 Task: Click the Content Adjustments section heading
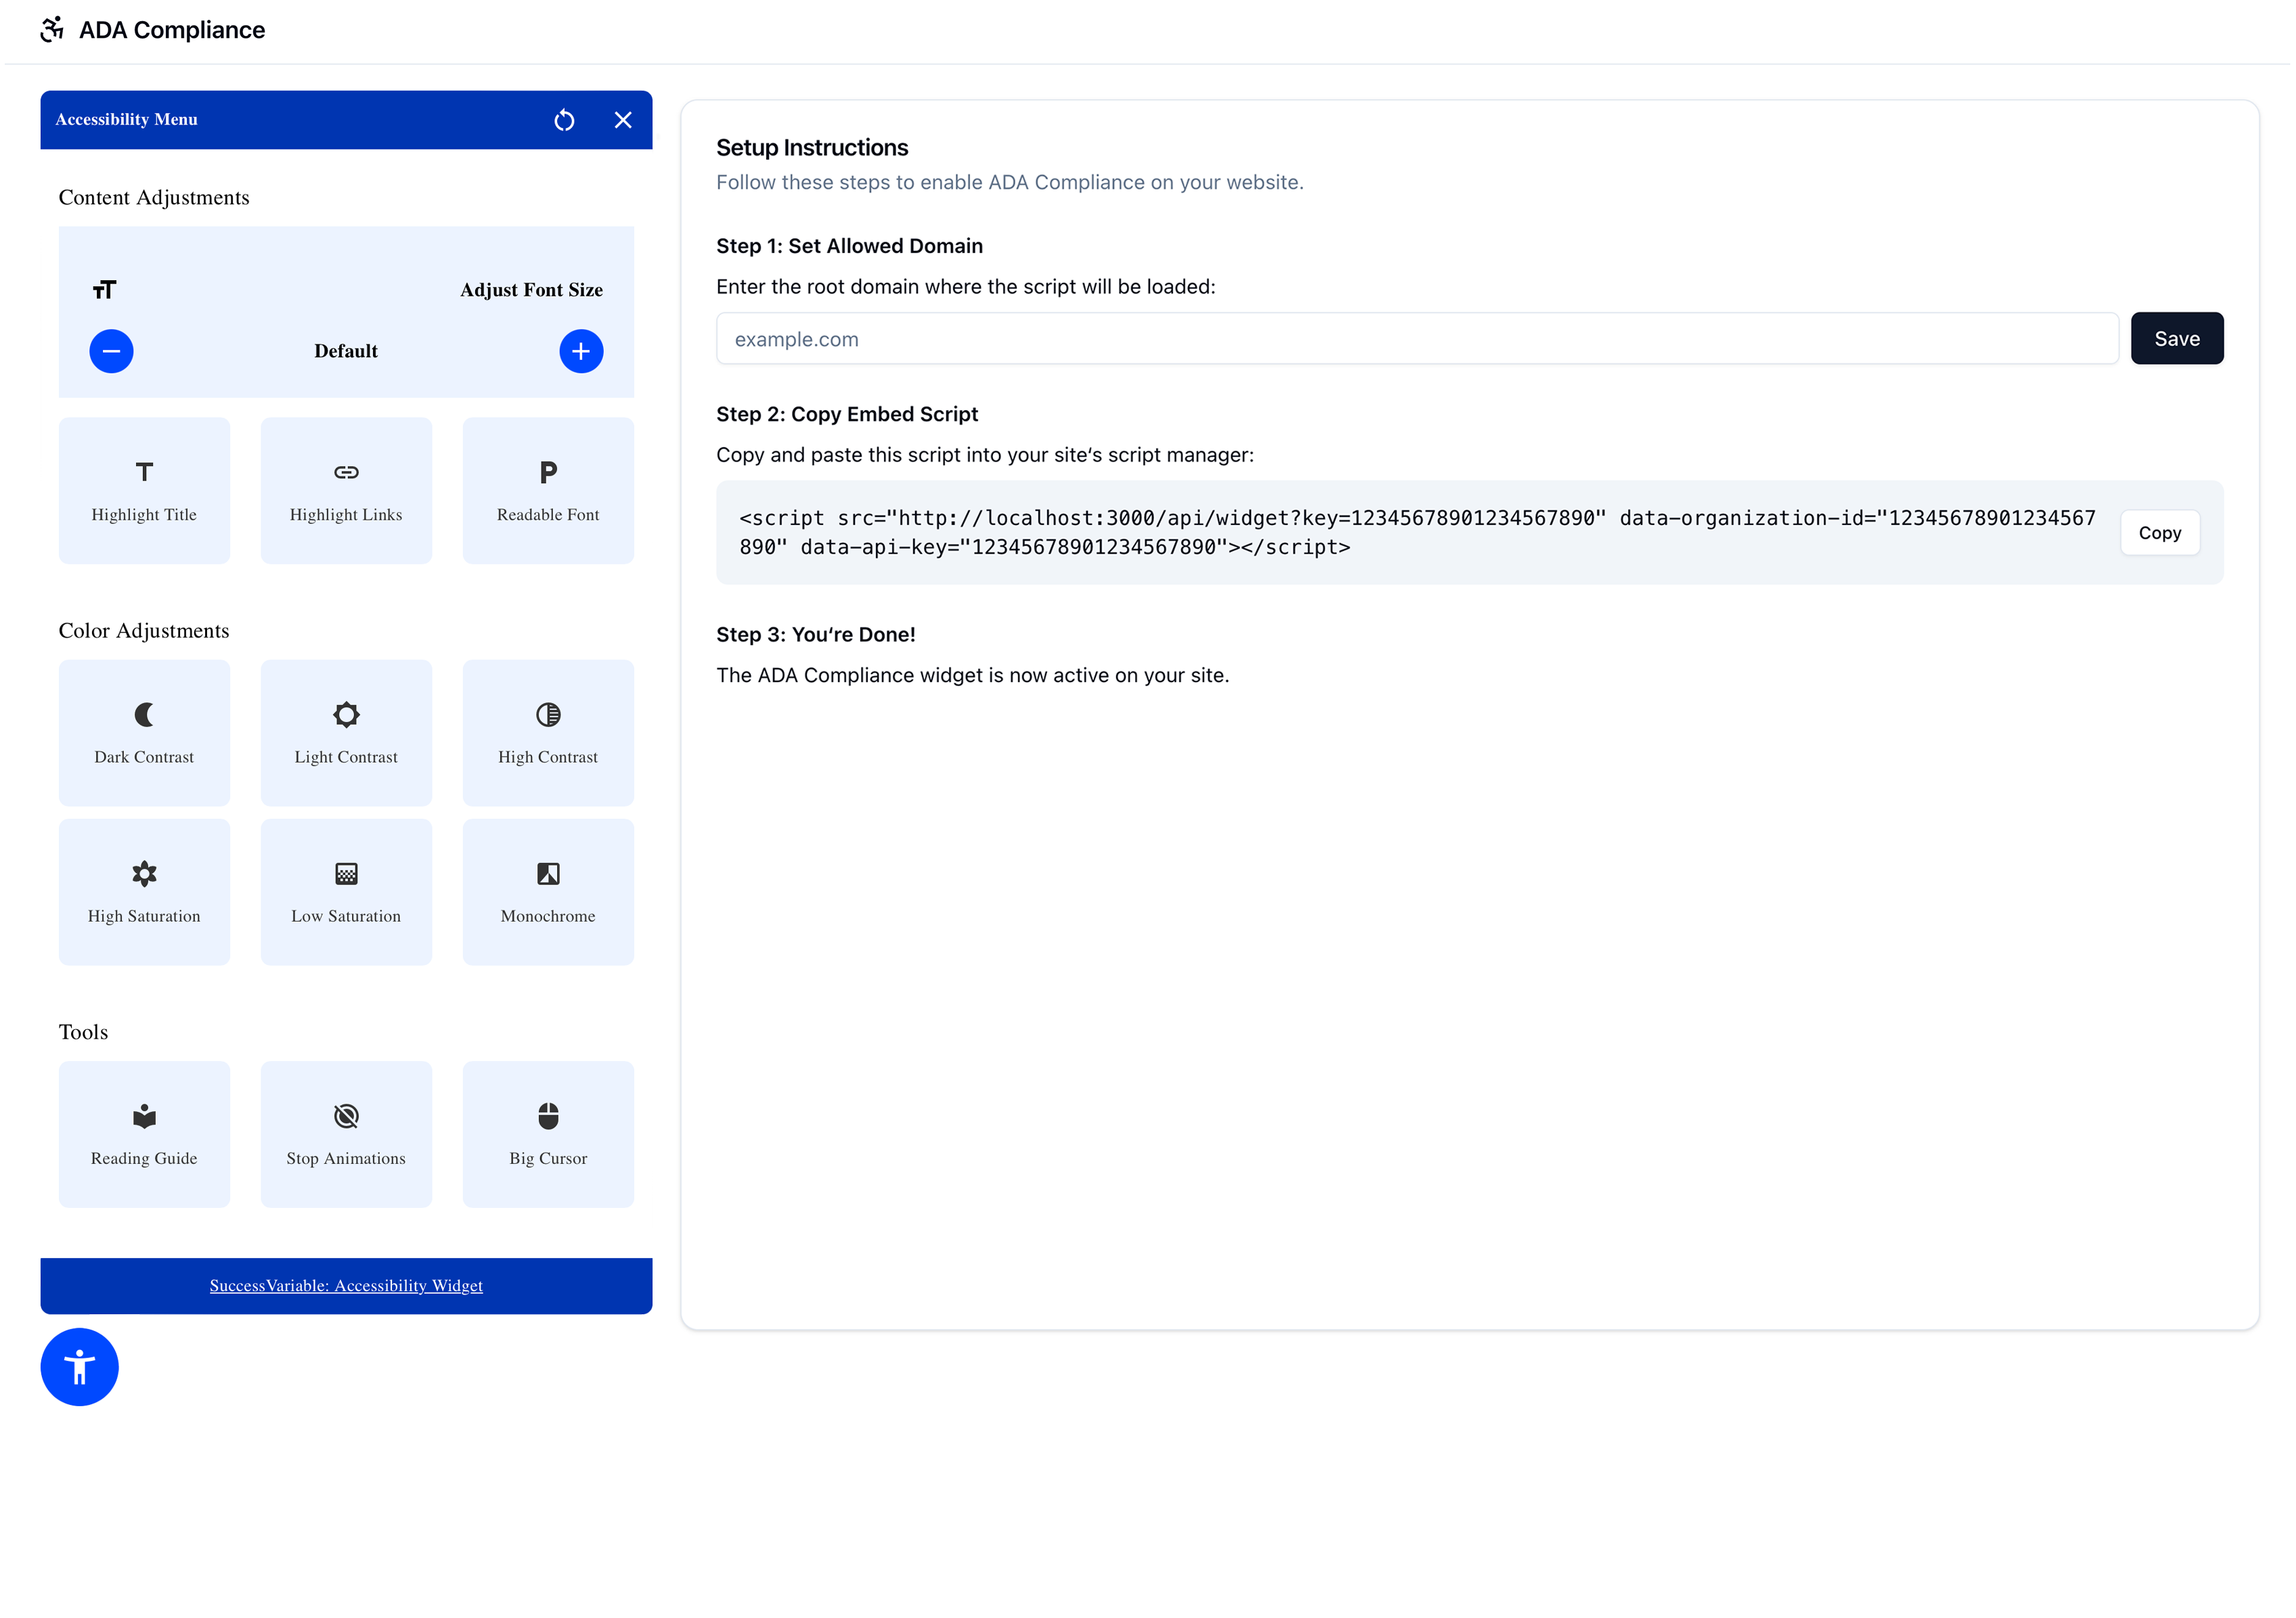tap(154, 197)
